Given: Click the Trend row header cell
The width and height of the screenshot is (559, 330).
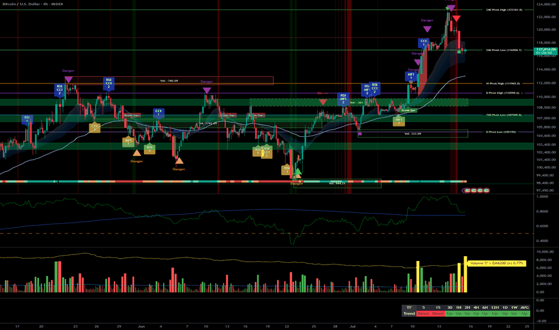Looking at the screenshot, I should pyautogui.click(x=409, y=314).
